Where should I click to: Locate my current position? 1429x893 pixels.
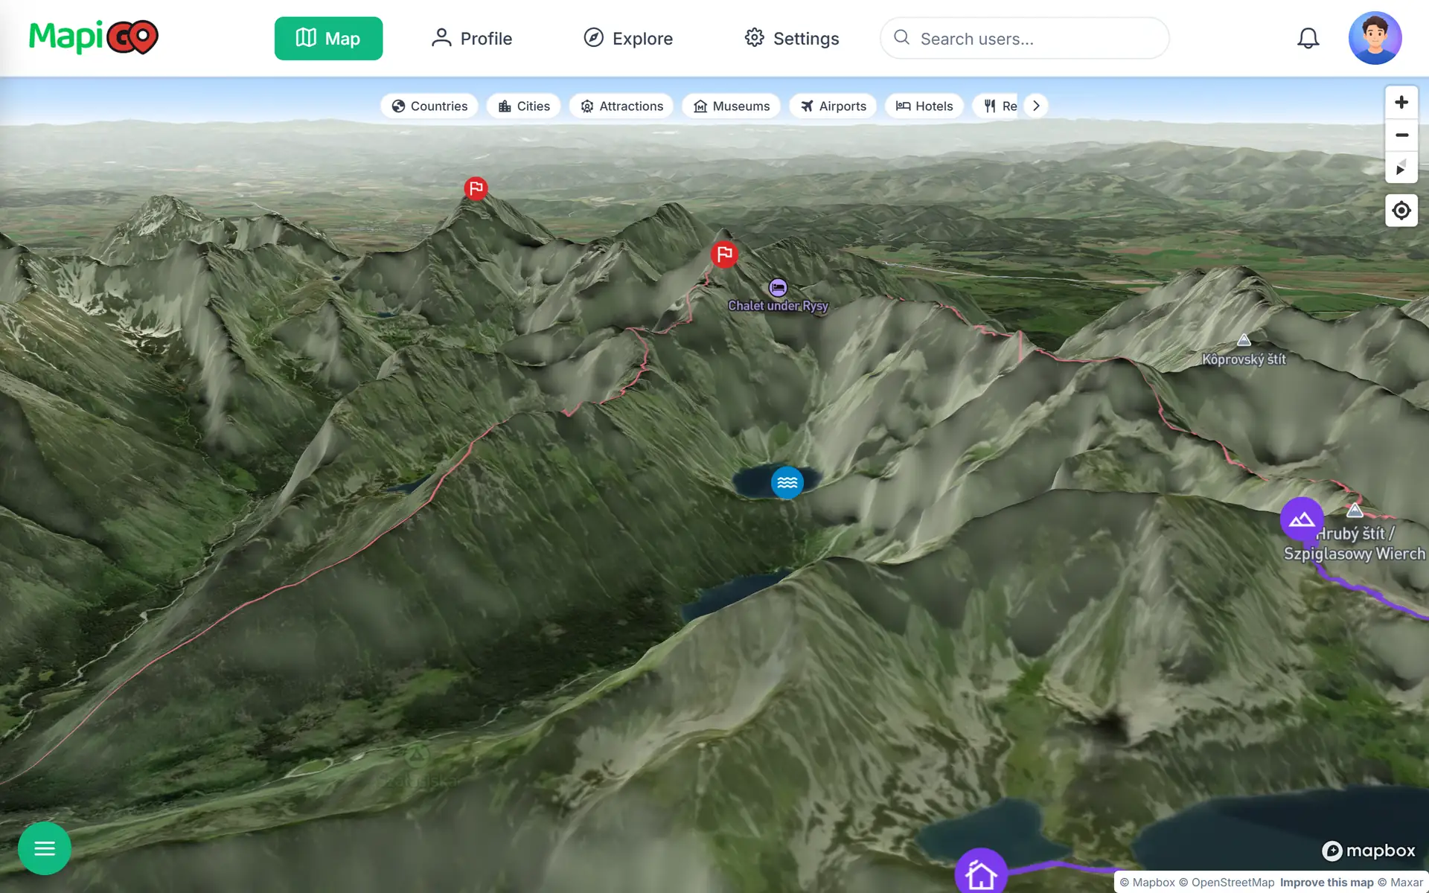pos(1401,211)
